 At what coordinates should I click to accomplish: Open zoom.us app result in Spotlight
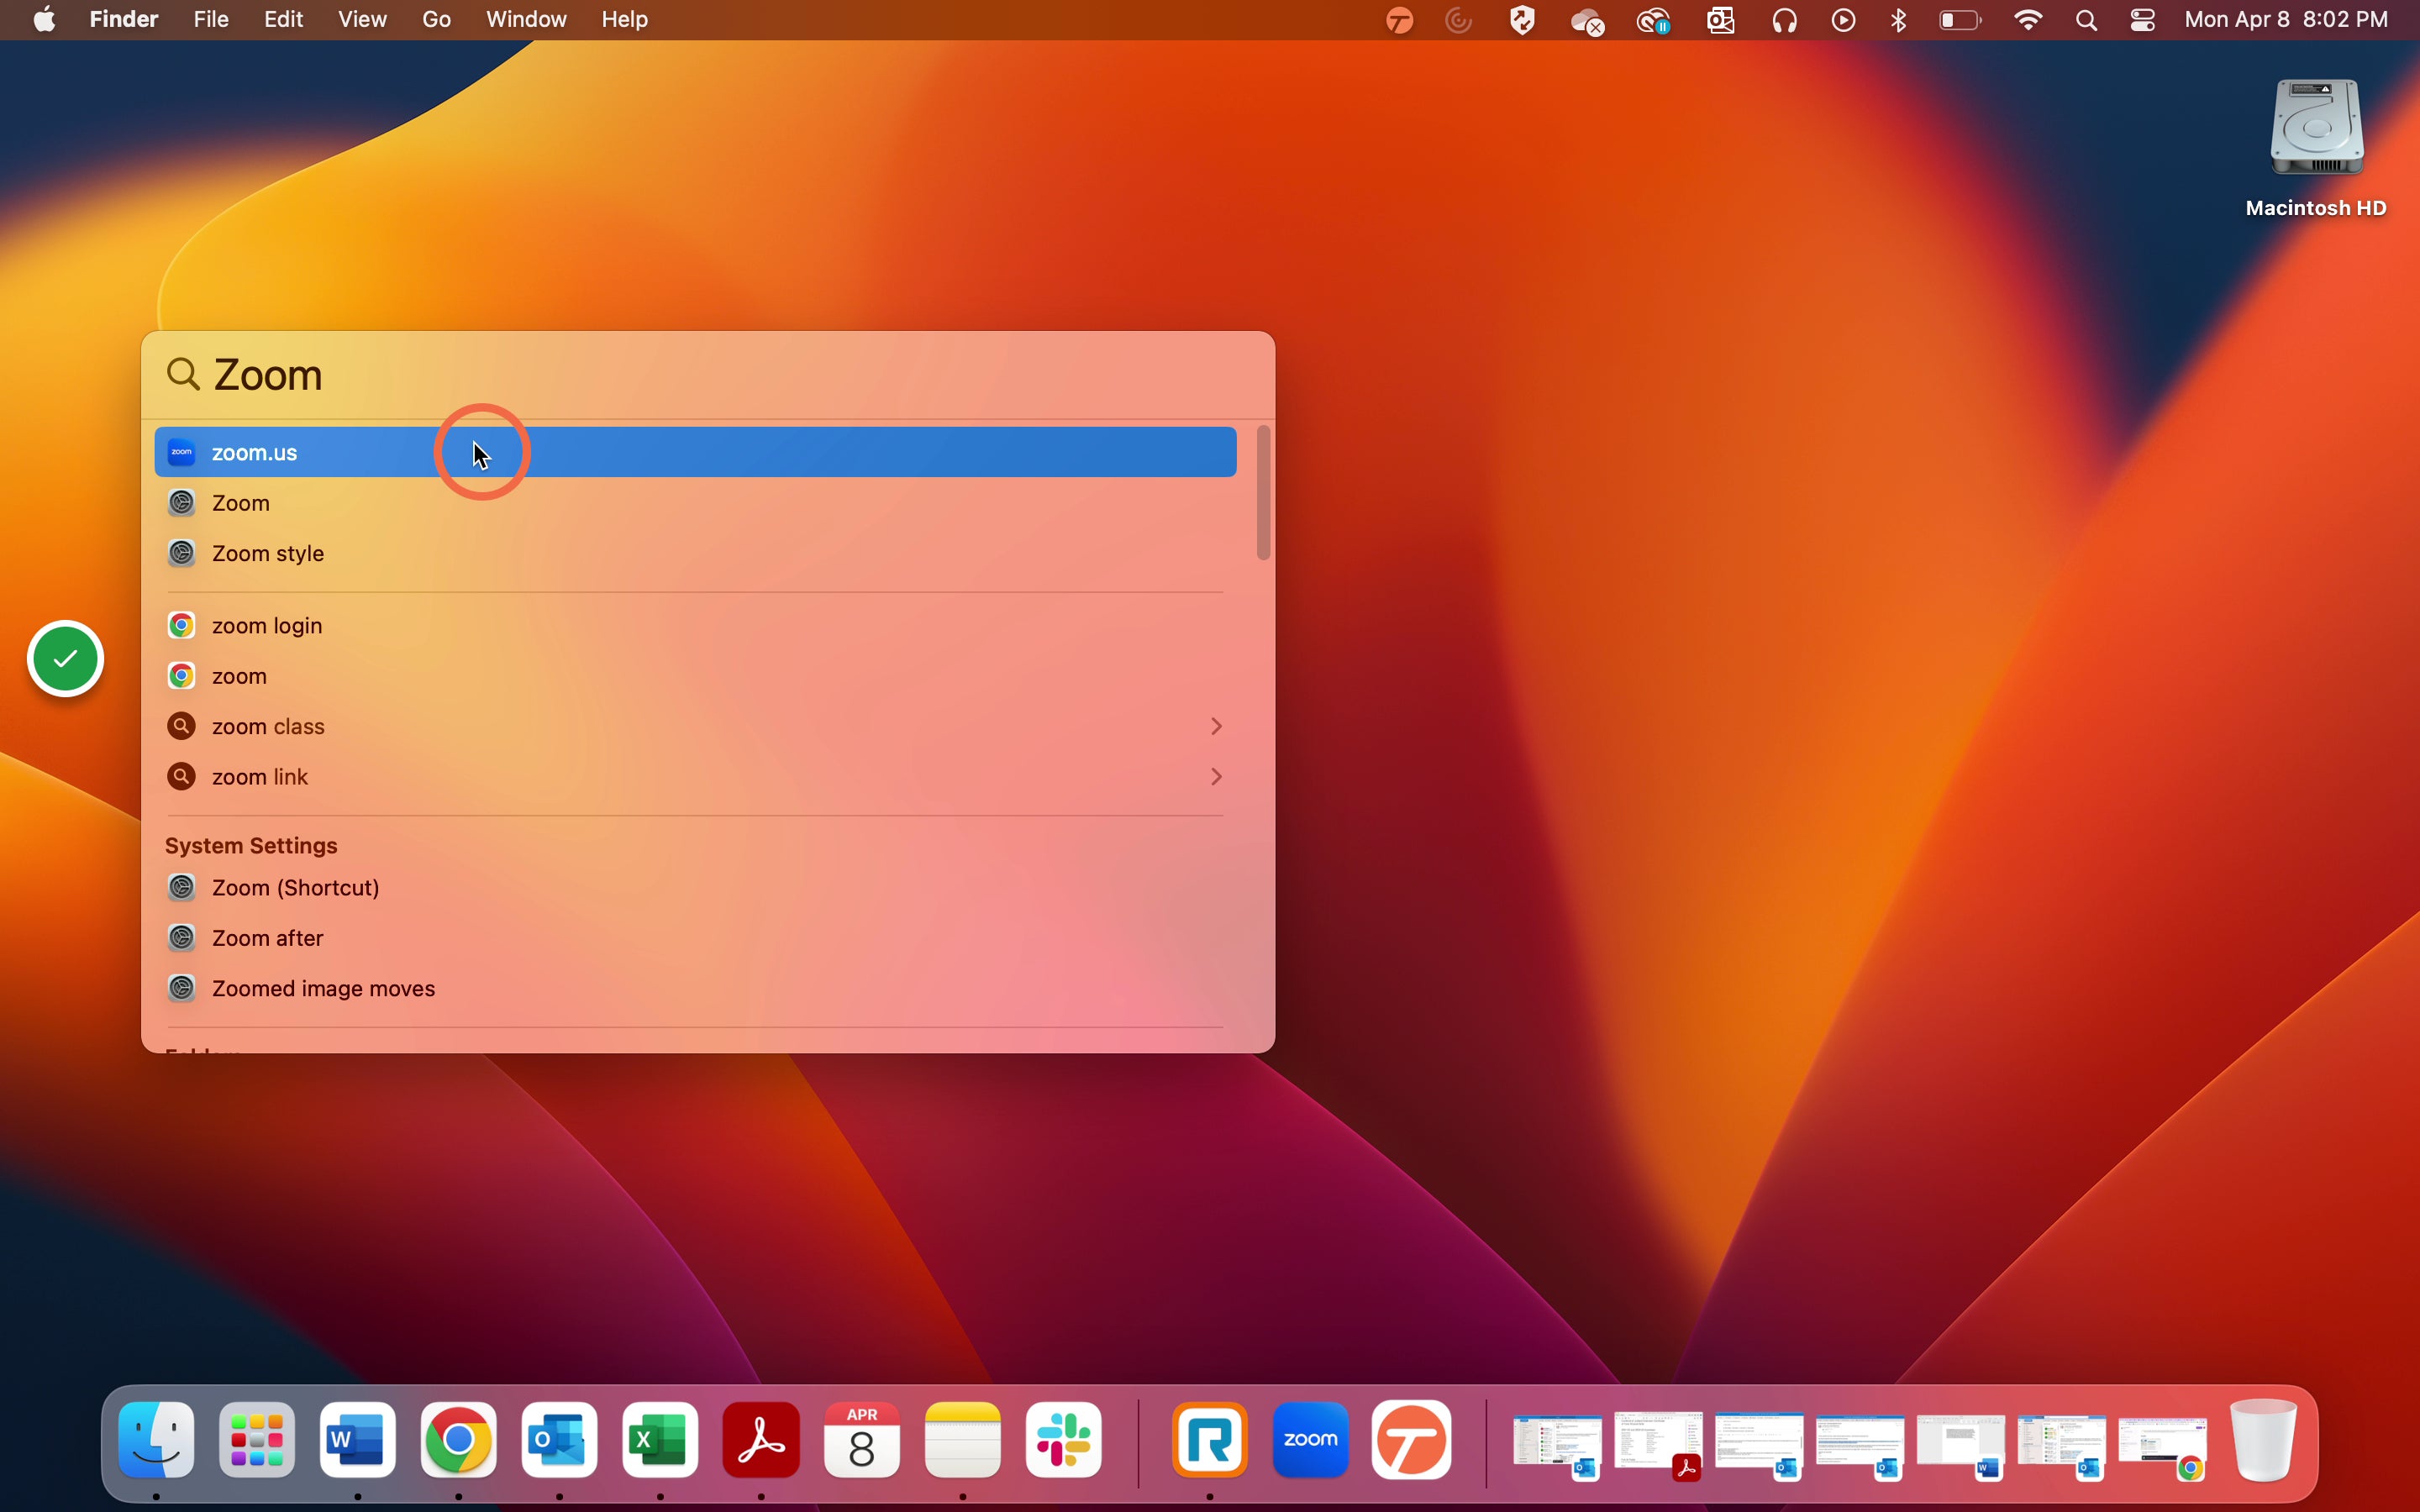click(695, 452)
